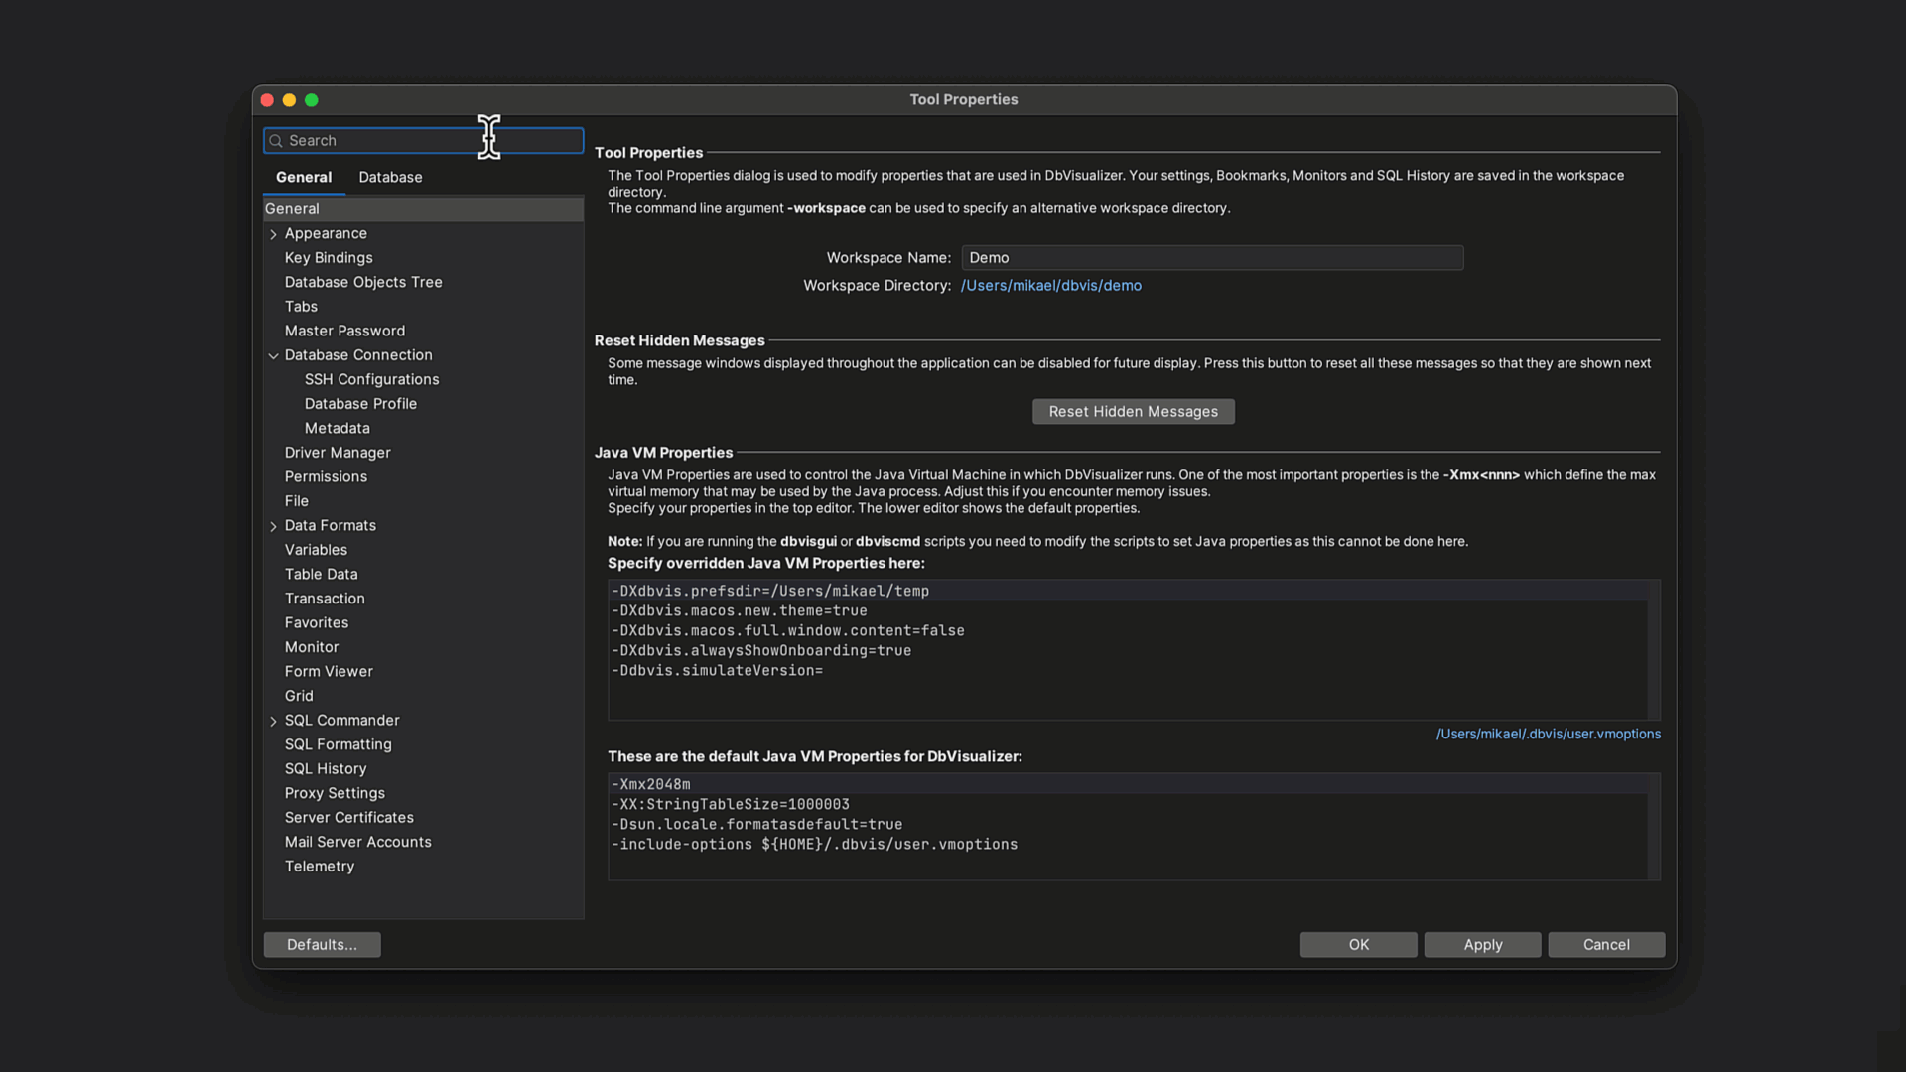
Task: Maximize the Tool Properties window
Action: (x=312, y=100)
